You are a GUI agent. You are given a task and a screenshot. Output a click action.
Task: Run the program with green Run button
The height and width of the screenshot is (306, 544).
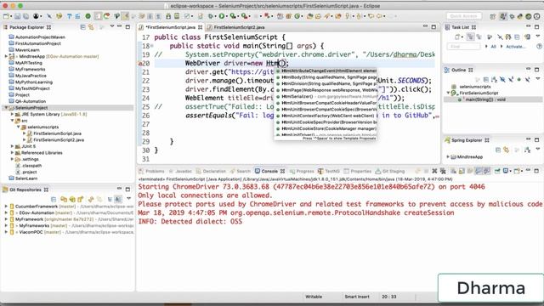(x=222, y=16)
